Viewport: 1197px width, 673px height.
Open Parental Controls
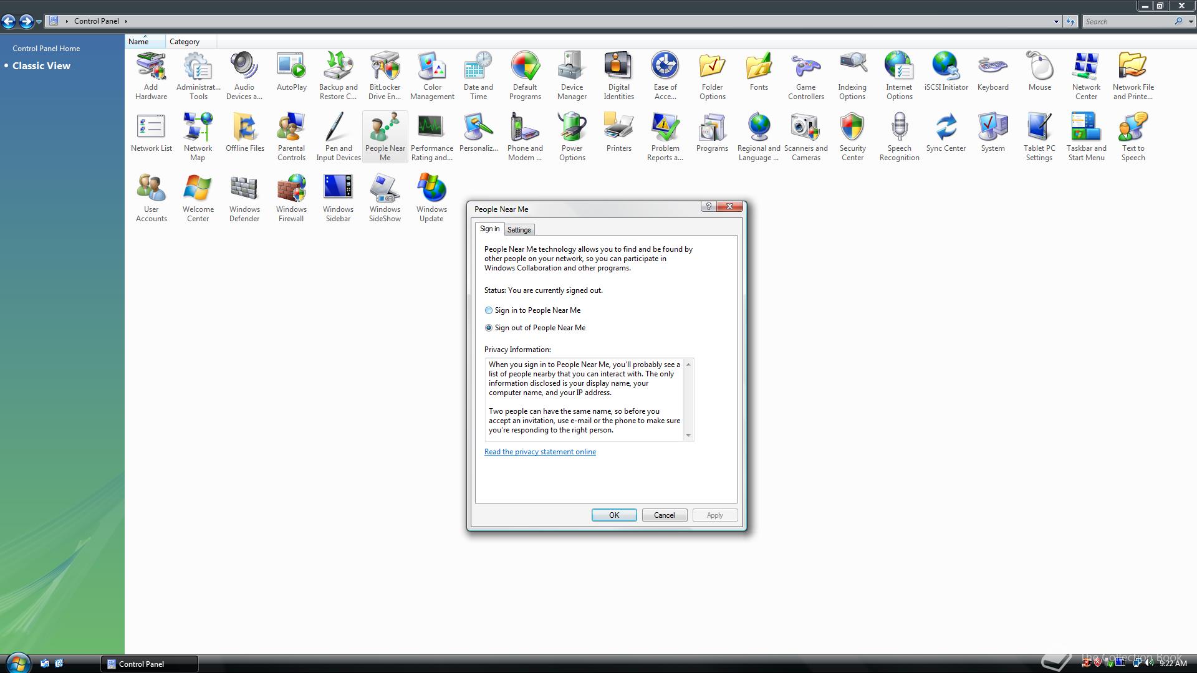(x=291, y=136)
